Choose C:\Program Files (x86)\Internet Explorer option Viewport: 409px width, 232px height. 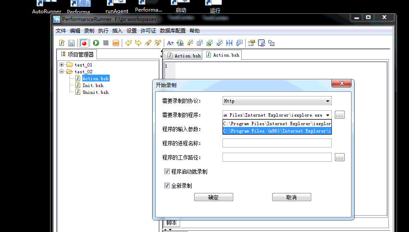pos(277,131)
